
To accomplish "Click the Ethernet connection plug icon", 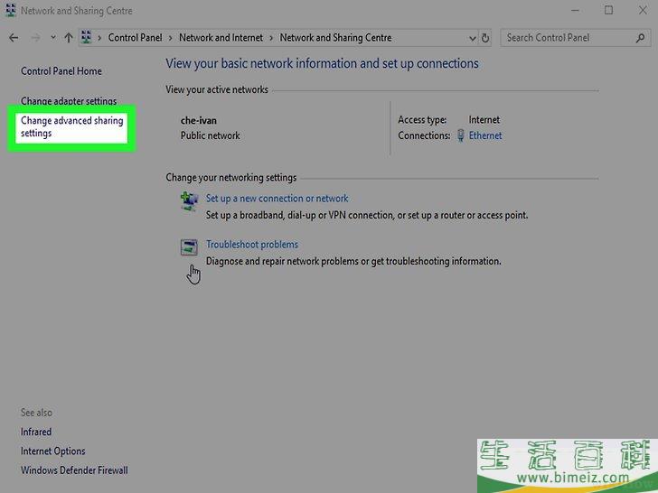I will click(460, 135).
